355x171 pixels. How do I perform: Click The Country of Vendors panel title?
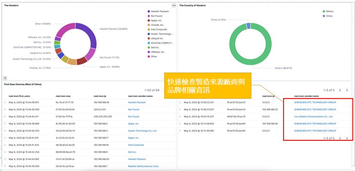coord(192,5)
